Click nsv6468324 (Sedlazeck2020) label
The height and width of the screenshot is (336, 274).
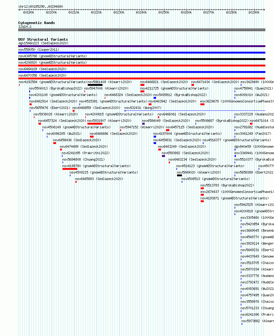coord(128,95)
